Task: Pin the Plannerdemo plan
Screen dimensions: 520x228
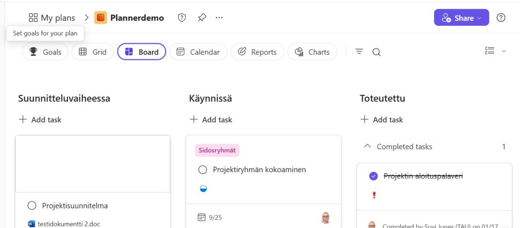Action: click(202, 18)
